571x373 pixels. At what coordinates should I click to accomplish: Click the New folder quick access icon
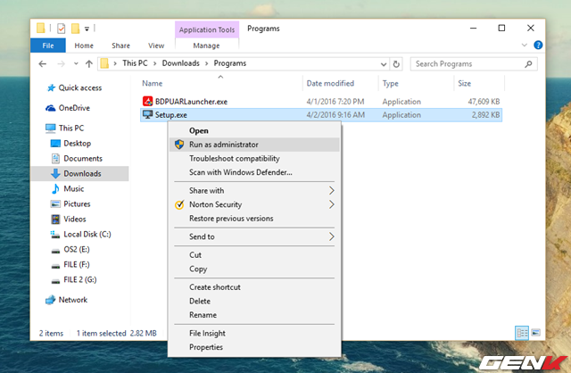tap(75, 29)
